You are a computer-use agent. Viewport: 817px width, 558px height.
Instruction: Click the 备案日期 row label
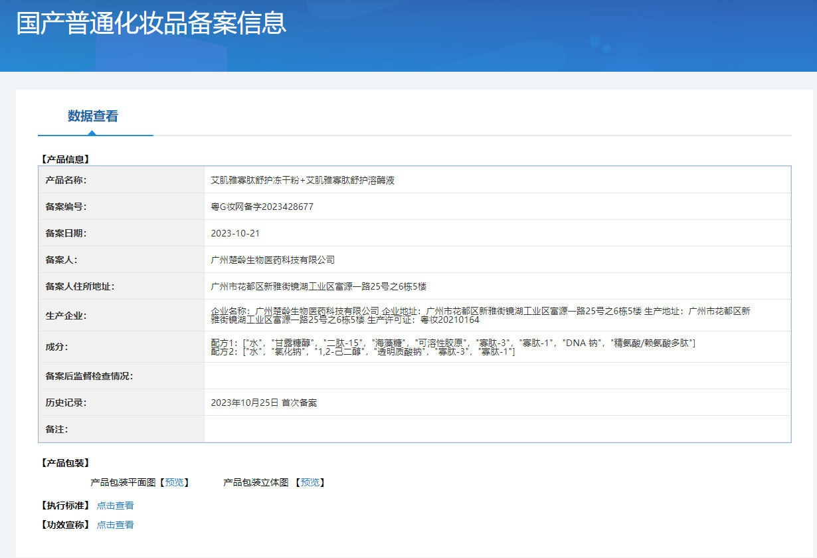tap(66, 233)
